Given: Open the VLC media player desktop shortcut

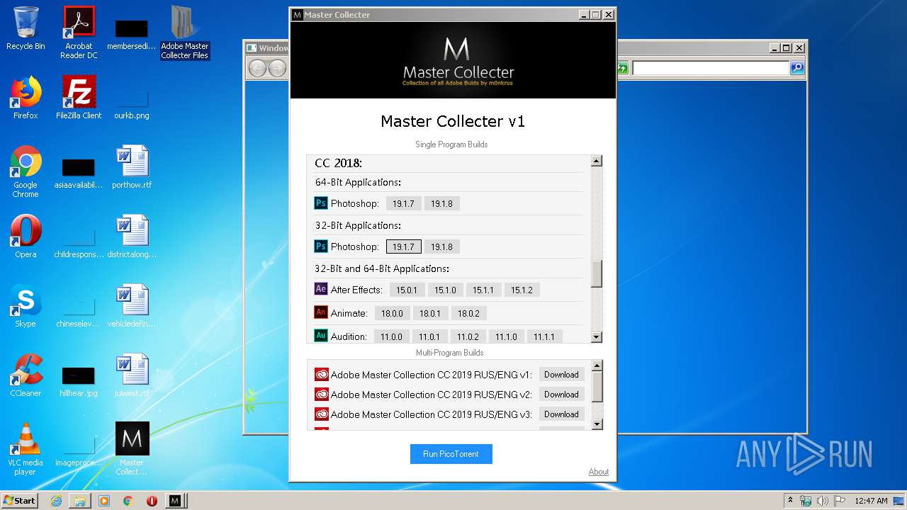Looking at the screenshot, I should [x=26, y=449].
